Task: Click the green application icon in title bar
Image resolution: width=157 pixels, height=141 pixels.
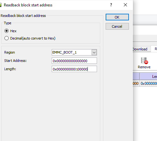Action: point(1,5)
